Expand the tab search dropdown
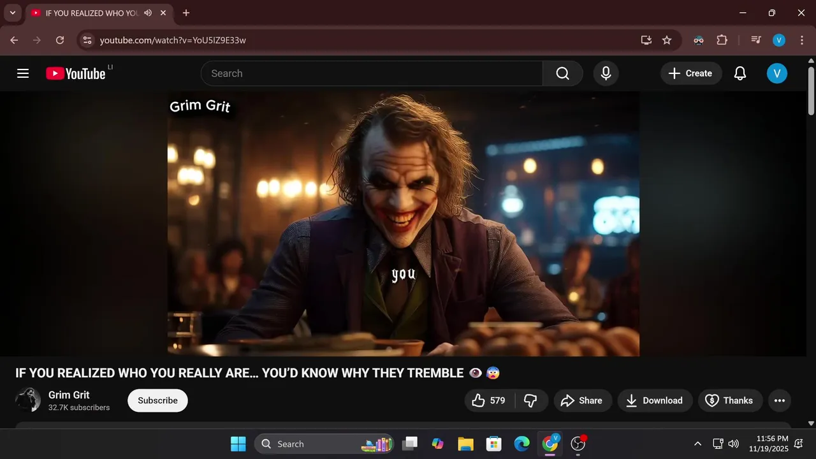 coord(12,13)
